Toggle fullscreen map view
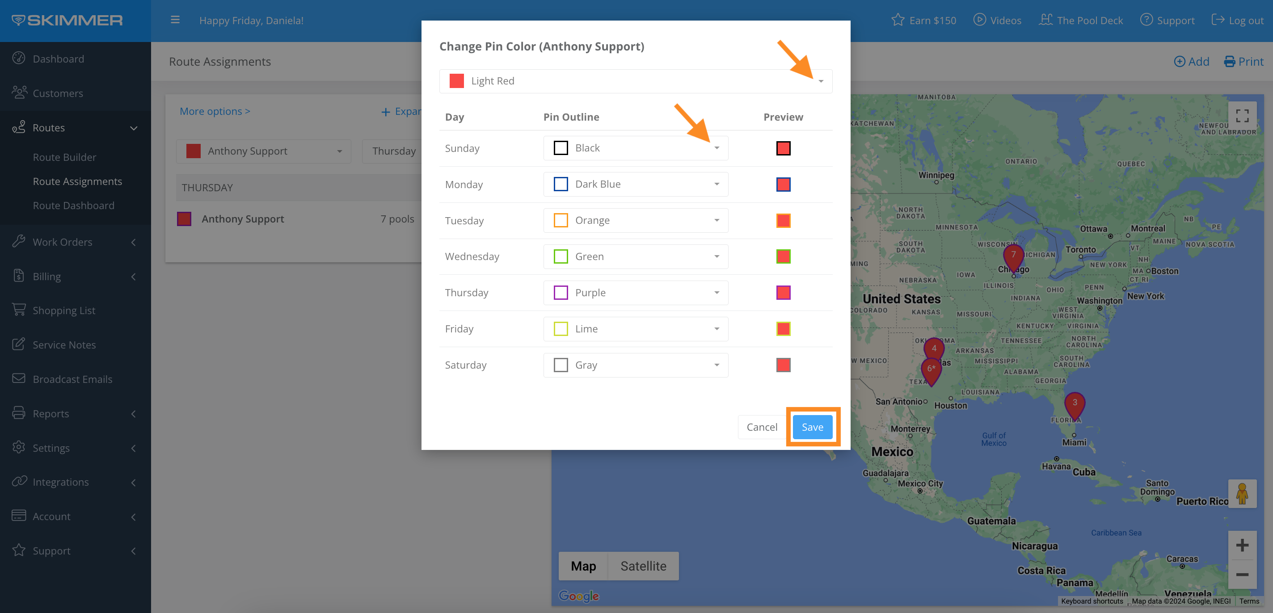The image size is (1273, 613). (x=1242, y=116)
